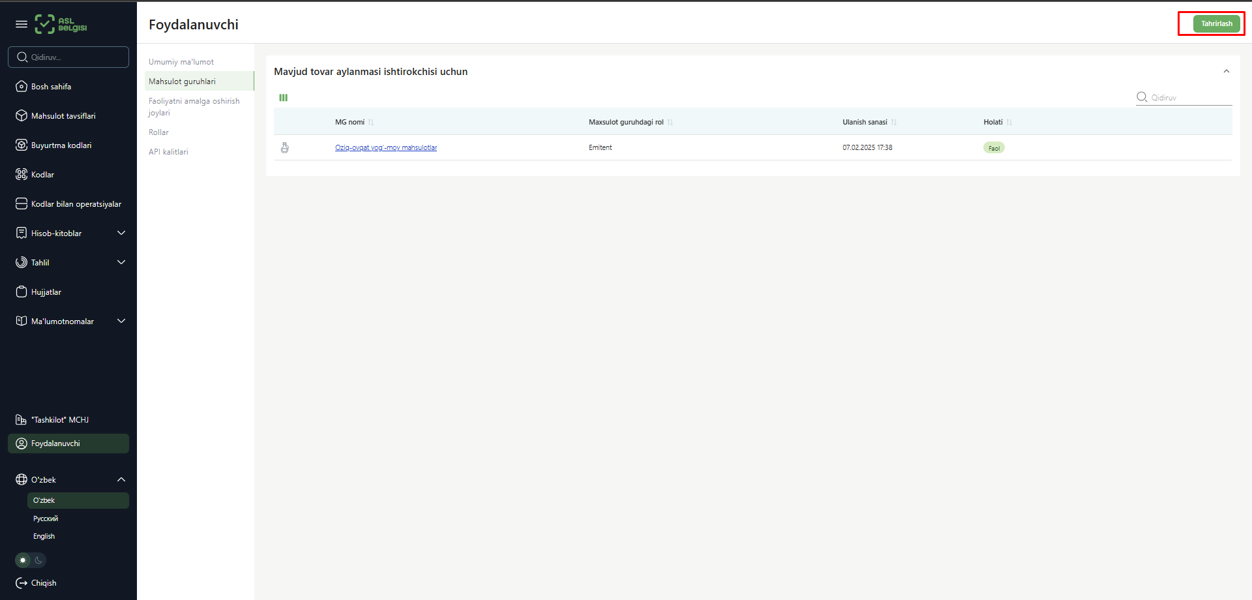Select English language option
This screenshot has width=1252, height=600.
click(44, 536)
